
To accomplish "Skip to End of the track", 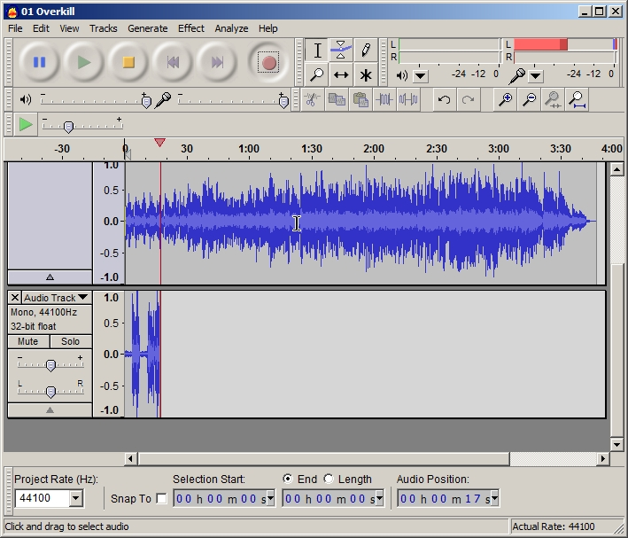I will [217, 62].
